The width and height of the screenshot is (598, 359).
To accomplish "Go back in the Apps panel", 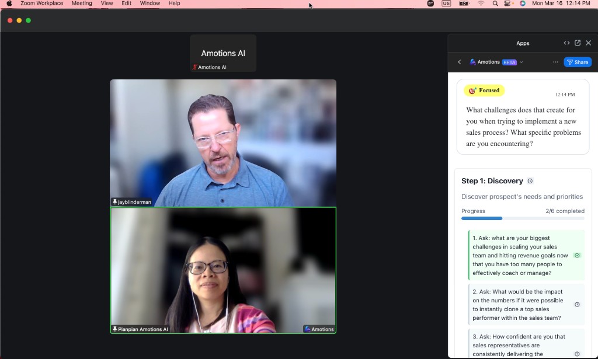I will coord(460,62).
